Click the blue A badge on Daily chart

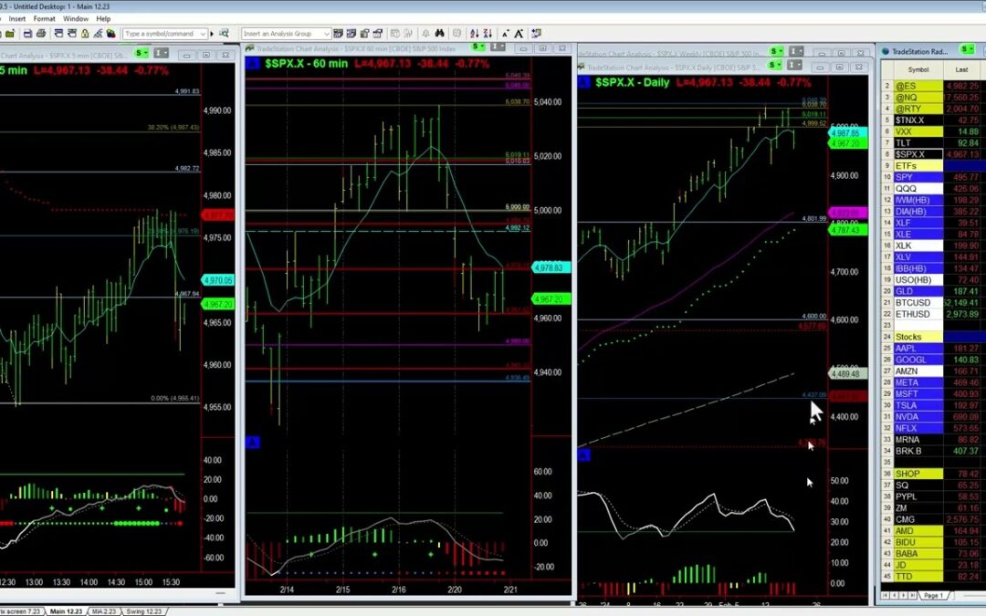coord(584,82)
